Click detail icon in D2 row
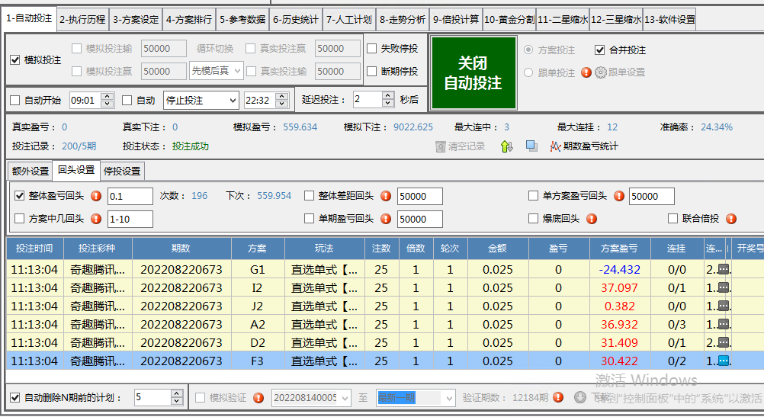The height and width of the screenshot is (417, 764). pos(724,342)
